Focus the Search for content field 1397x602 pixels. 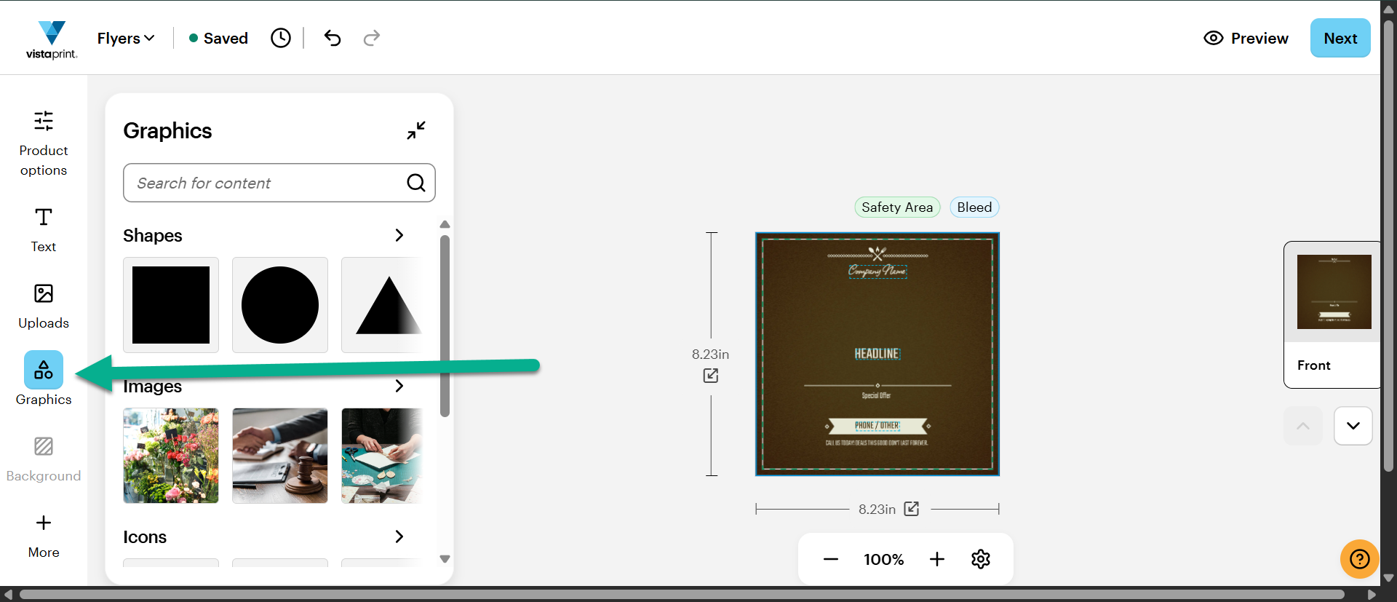tap(279, 183)
